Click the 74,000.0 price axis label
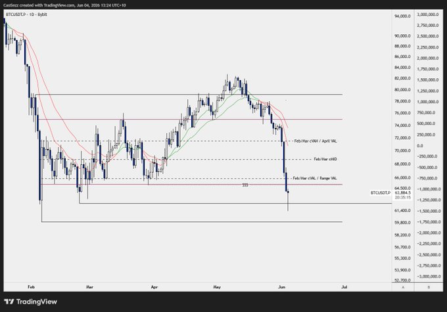Screen dimensions: 447x312 point(402,125)
